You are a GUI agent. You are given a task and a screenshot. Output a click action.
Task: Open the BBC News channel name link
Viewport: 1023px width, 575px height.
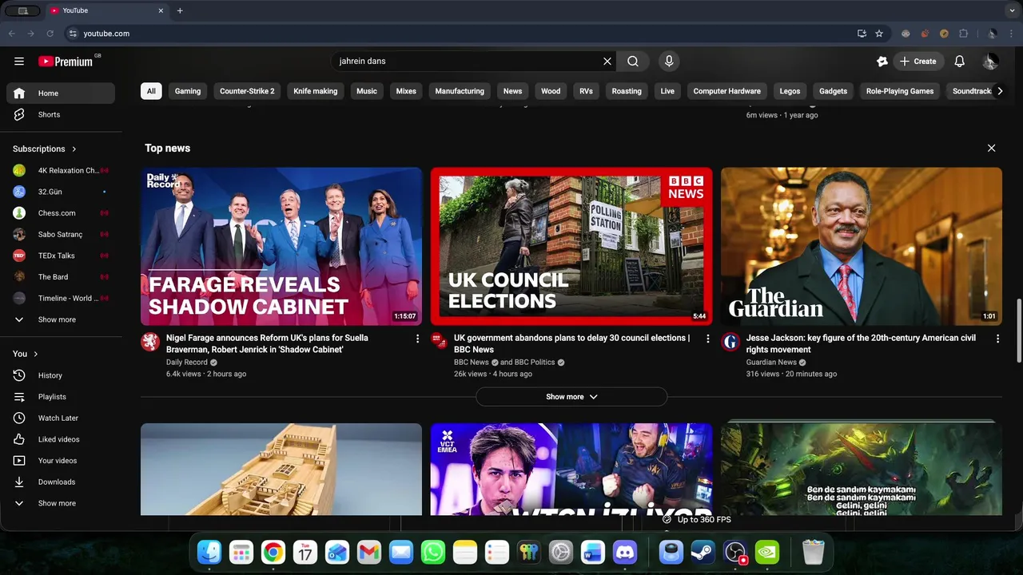tap(472, 363)
